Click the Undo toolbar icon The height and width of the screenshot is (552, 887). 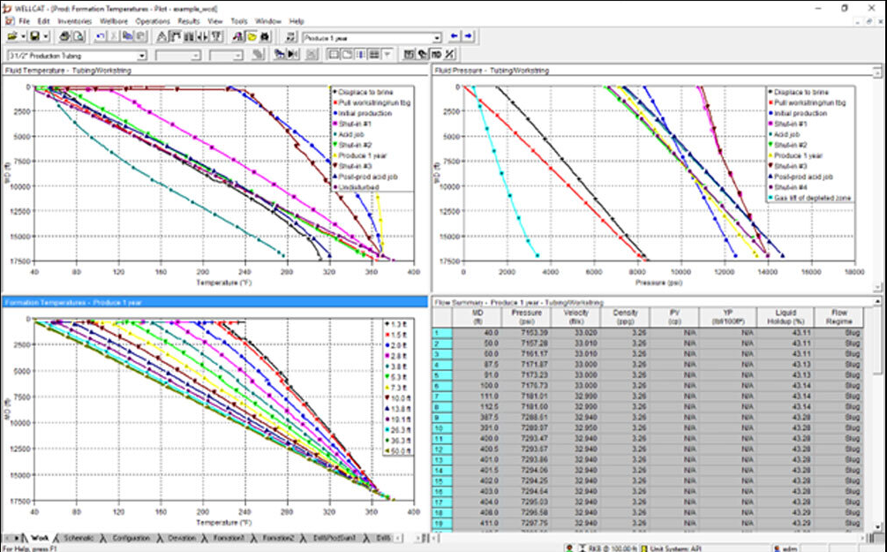101,37
